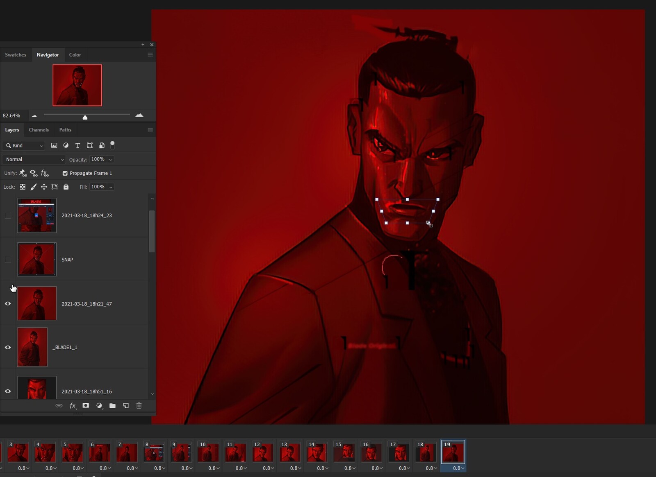Click Unify layer position icon
656x477 pixels.
23,173
